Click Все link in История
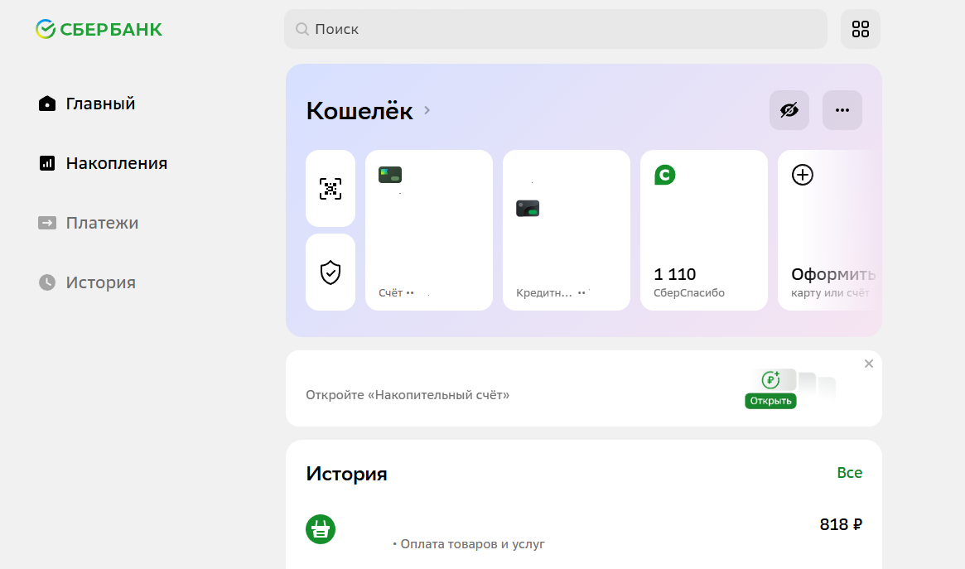Viewport: 965px width, 569px height. tap(849, 472)
